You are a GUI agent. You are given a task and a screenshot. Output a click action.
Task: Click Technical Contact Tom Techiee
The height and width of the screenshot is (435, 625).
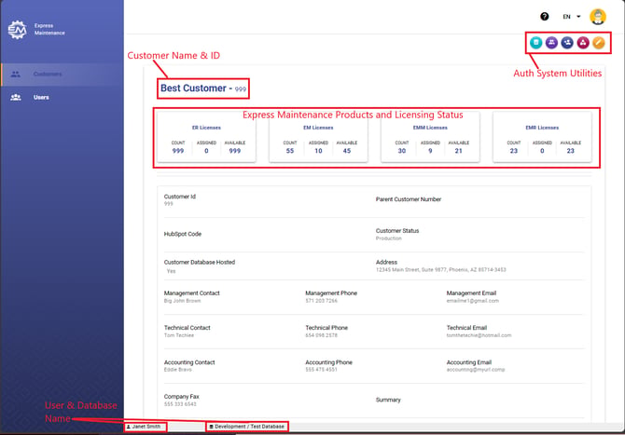tap(178, 335)
